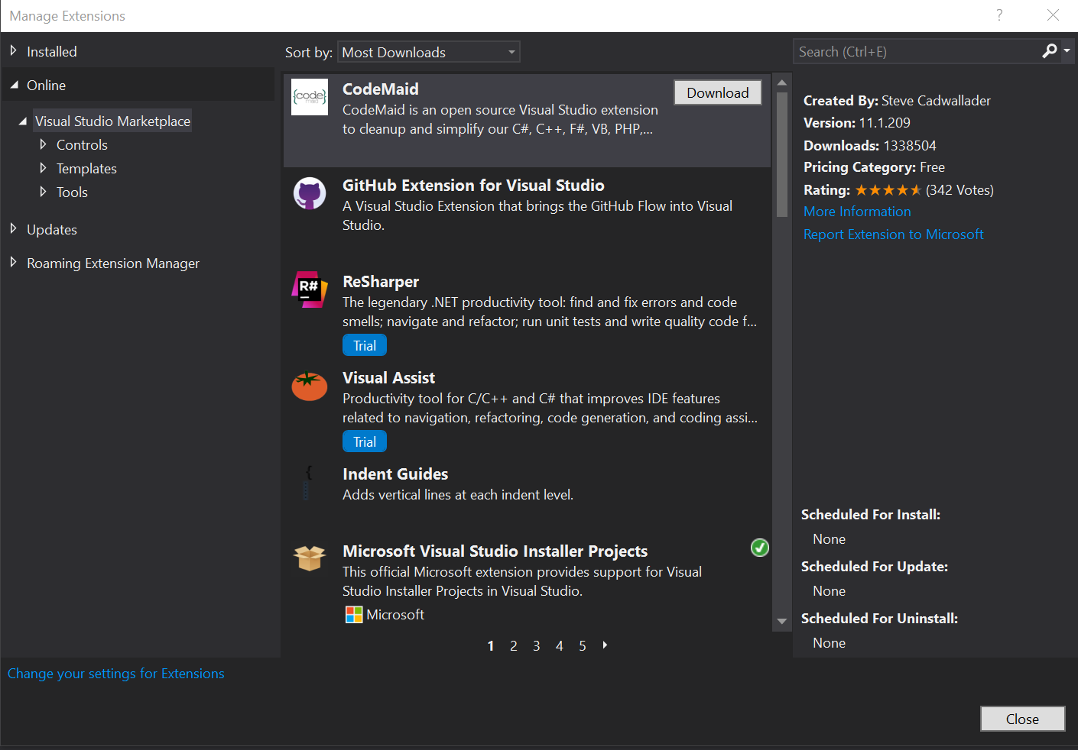This screenshot has width=1078, height=750.
Task: Select Visual Studio Marketplace in tree
Action: coord(112,121)
